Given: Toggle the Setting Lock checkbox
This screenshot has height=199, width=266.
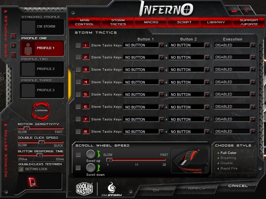Looking at the screenshot, I should [21, 169].
